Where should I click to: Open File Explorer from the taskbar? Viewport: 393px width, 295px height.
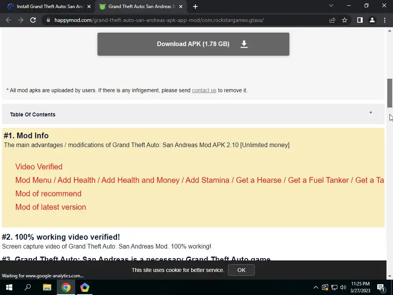(47, 287)
